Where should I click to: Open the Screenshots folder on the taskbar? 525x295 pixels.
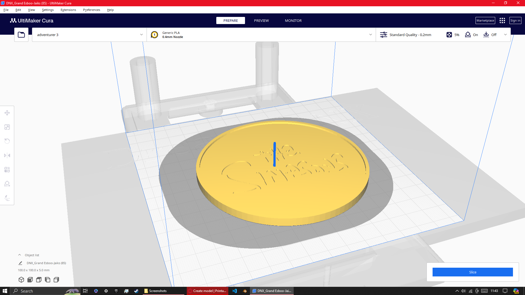pos(164,291)
